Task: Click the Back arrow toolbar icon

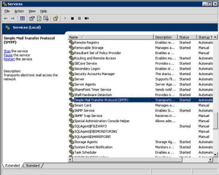Action: (x=6, y=18)
